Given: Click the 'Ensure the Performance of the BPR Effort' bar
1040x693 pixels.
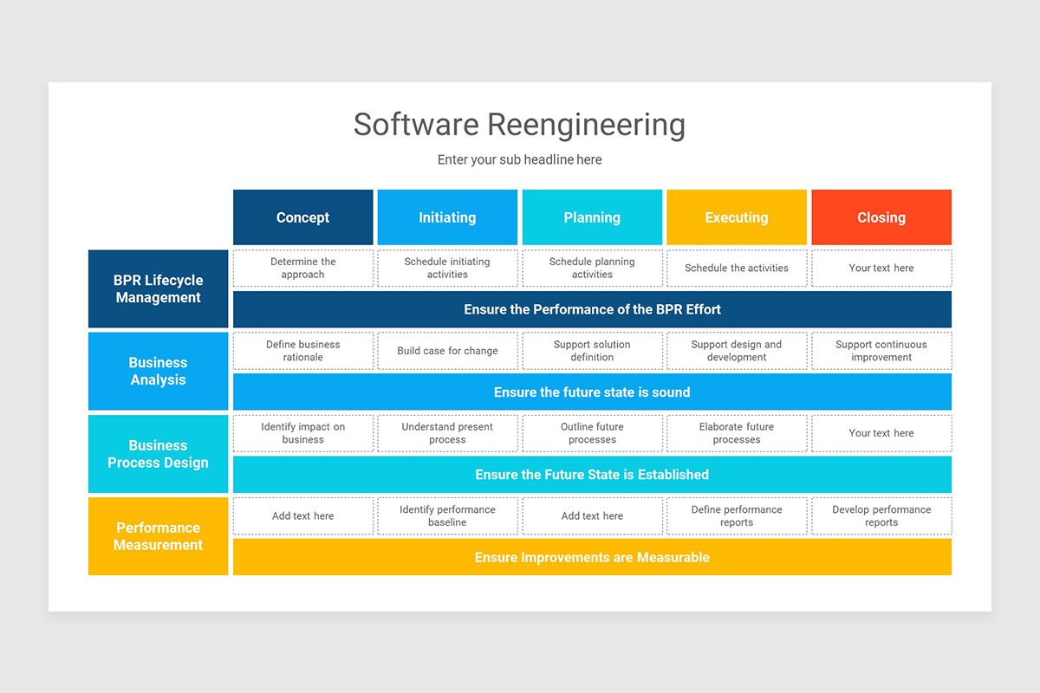Looking at the screenshot, I should (592, 309).
